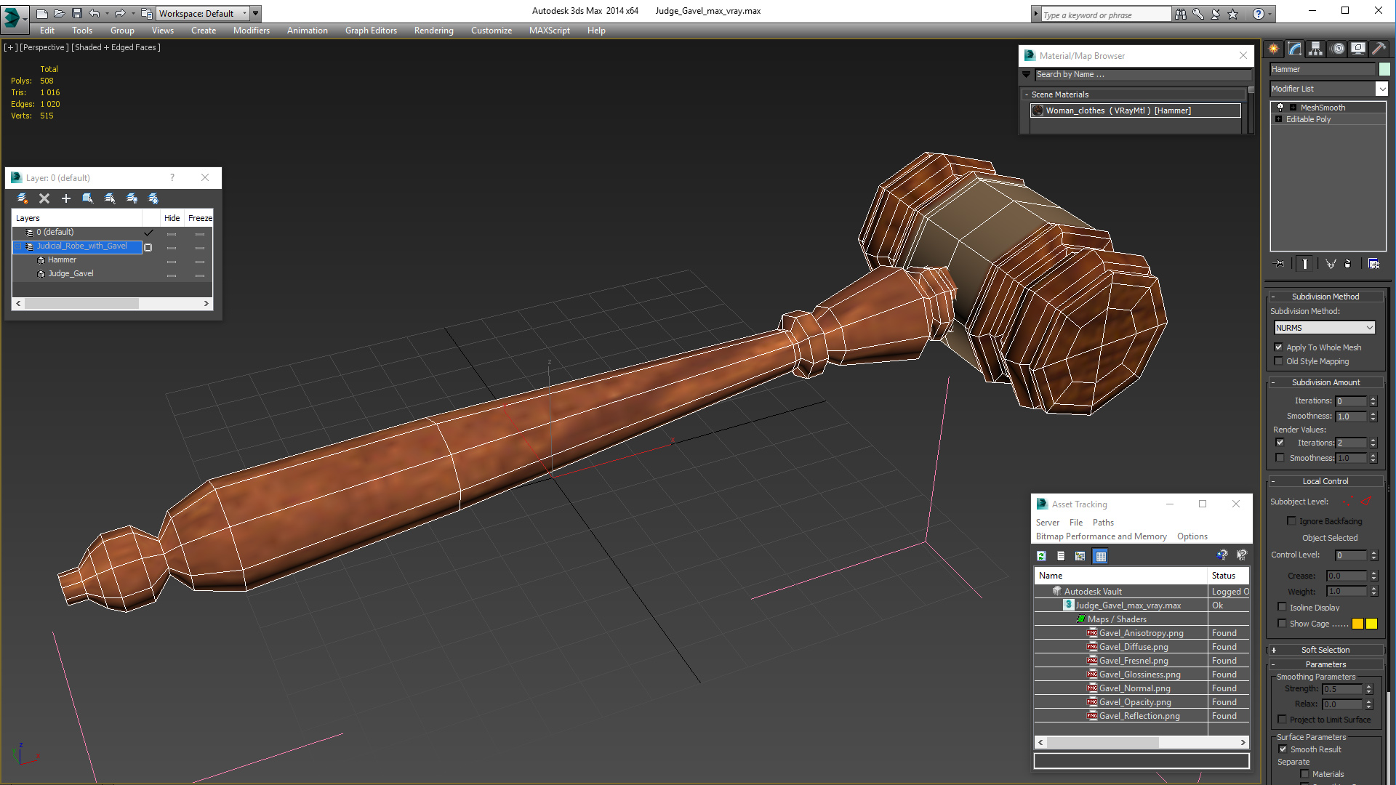The height and width of the screenshot is (785, 1396).
Task: Open the Modifiers menu
Action: pos(251,31)
